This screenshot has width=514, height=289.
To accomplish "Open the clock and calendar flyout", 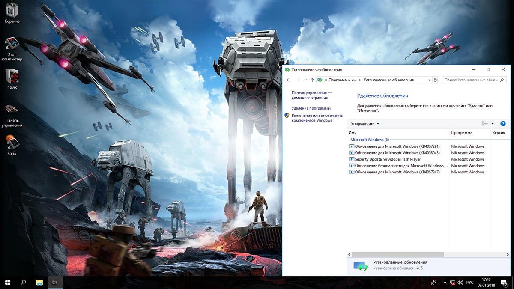I will 486,283.
